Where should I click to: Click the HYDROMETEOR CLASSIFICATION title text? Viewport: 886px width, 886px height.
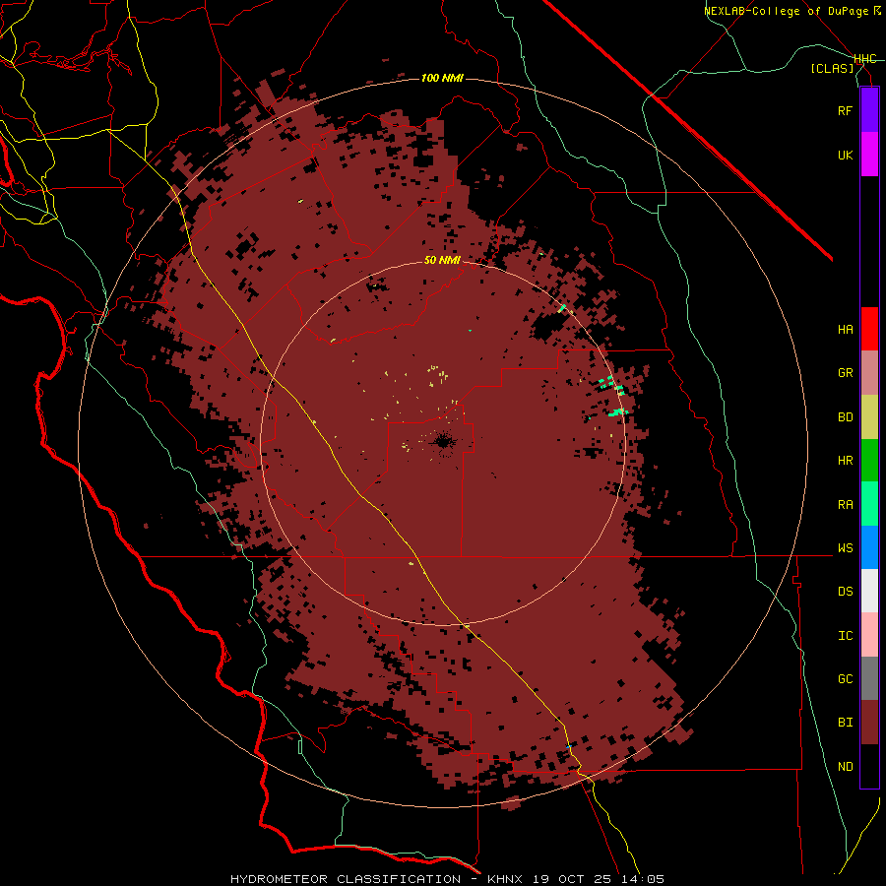(346, 879)
